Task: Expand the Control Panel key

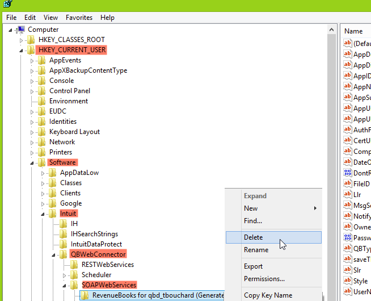Action: [32, 91]
